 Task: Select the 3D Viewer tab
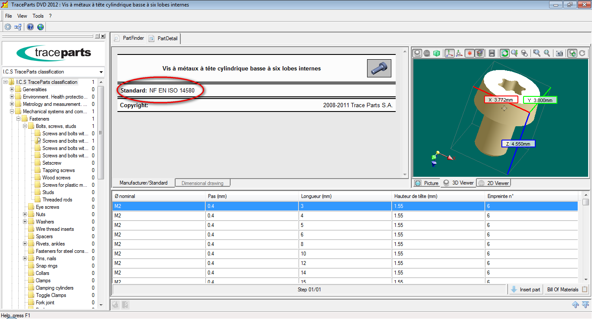(459, 183)
